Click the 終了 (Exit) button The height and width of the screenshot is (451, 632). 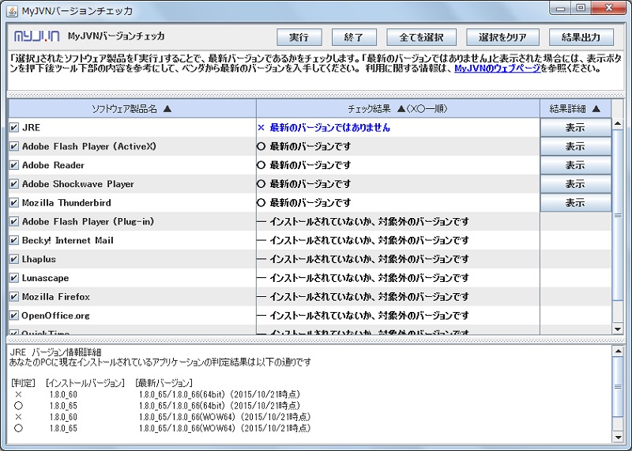(354, 37)
